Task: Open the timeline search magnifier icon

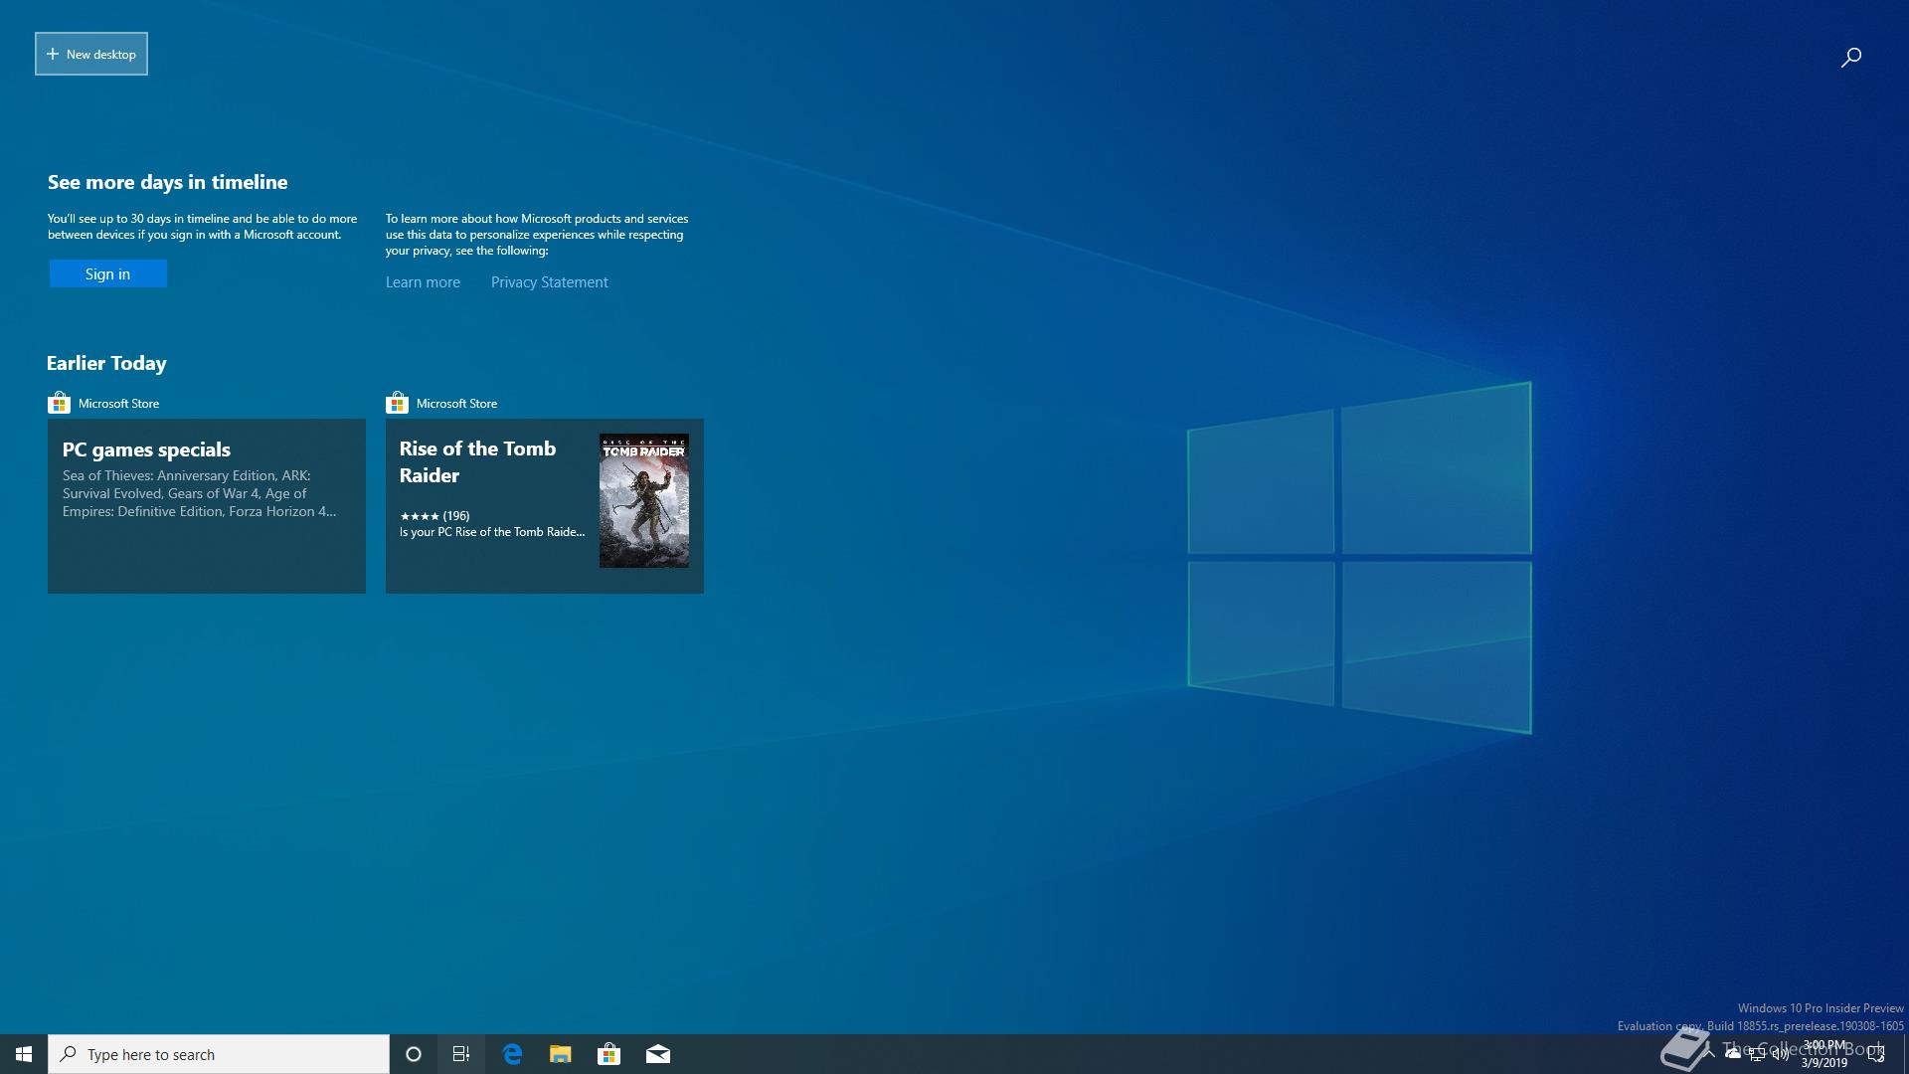Action: [x=1850, y=58]
